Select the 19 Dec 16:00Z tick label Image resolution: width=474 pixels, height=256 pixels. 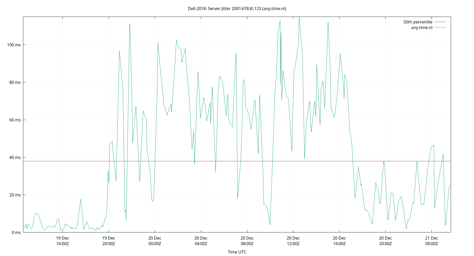click(62, 241)
